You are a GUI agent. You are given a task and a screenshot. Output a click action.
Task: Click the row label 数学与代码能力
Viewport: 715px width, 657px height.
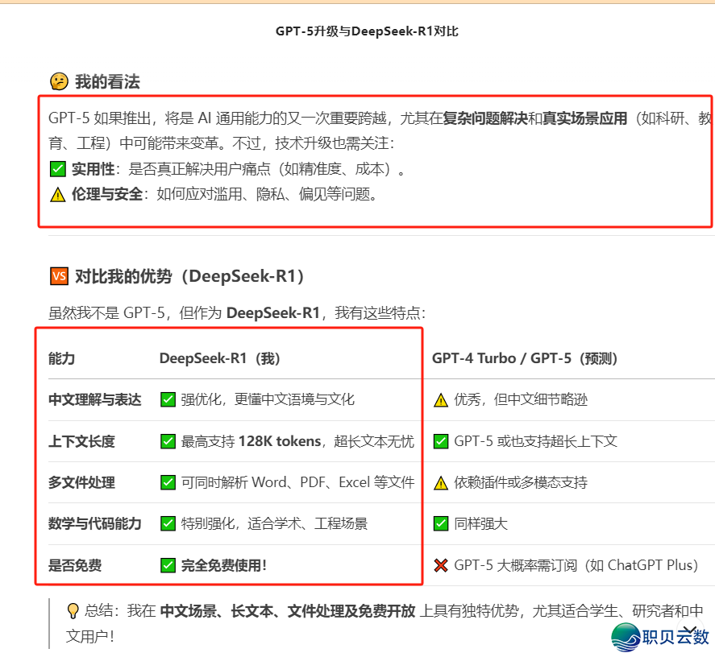(95, 523)
